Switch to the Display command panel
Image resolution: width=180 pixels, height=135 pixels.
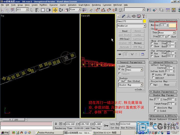click(x=139, y=16)
